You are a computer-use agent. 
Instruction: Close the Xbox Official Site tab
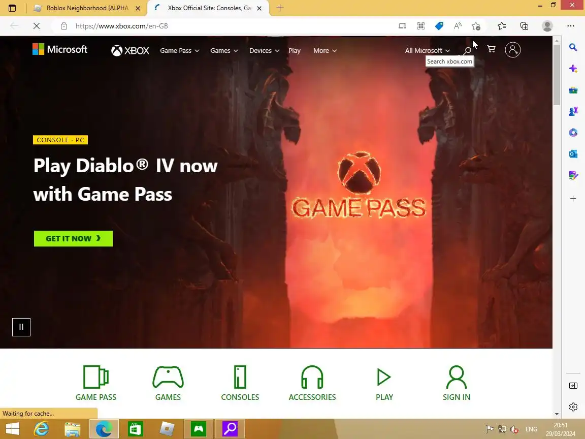pyautogui.click(x=259, y=8)
